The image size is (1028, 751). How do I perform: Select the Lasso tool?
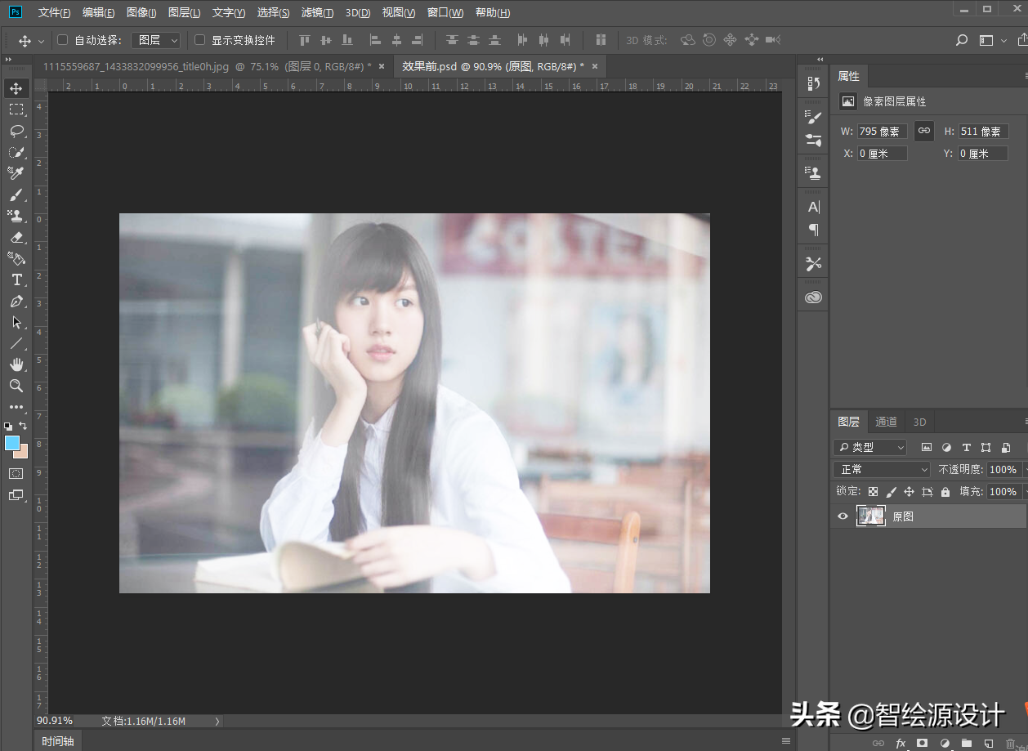[16, 131]
